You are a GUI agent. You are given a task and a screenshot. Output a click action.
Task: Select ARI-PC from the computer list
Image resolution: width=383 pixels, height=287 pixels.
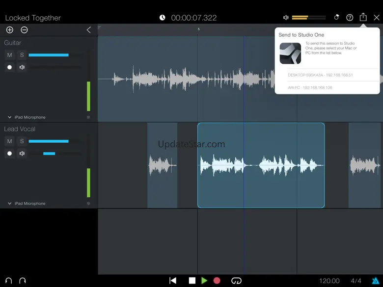coord(328,87)
